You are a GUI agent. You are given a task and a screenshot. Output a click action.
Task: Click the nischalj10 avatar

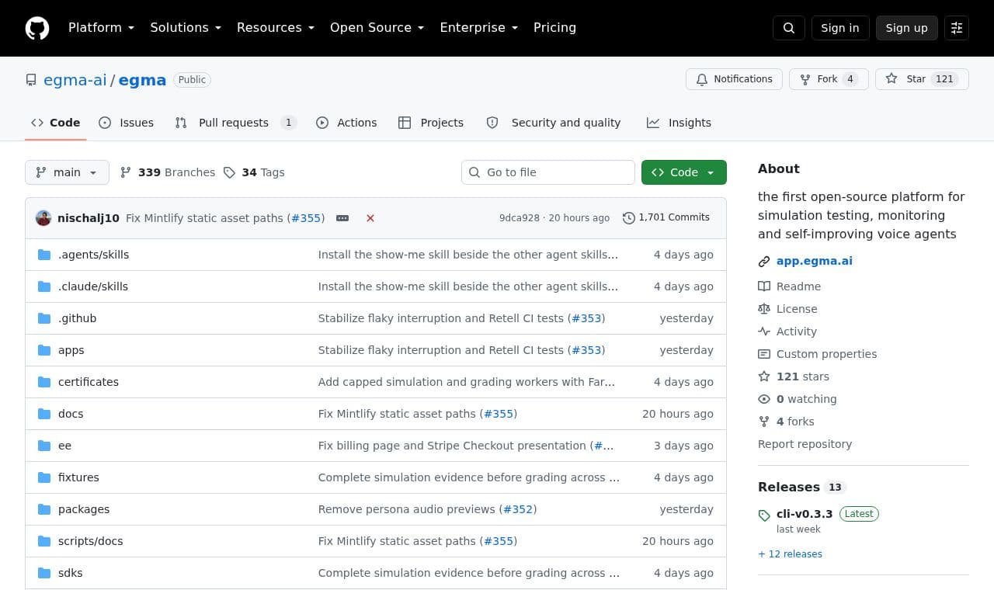(43, 218)
